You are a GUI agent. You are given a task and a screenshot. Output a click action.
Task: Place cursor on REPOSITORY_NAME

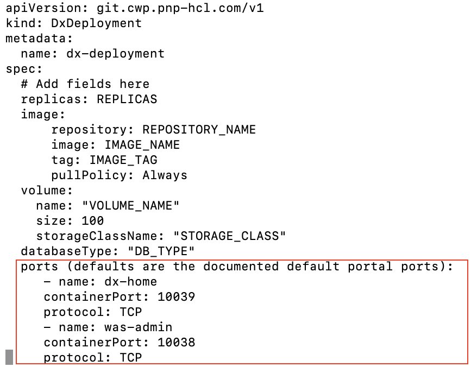tap(199, 130)
